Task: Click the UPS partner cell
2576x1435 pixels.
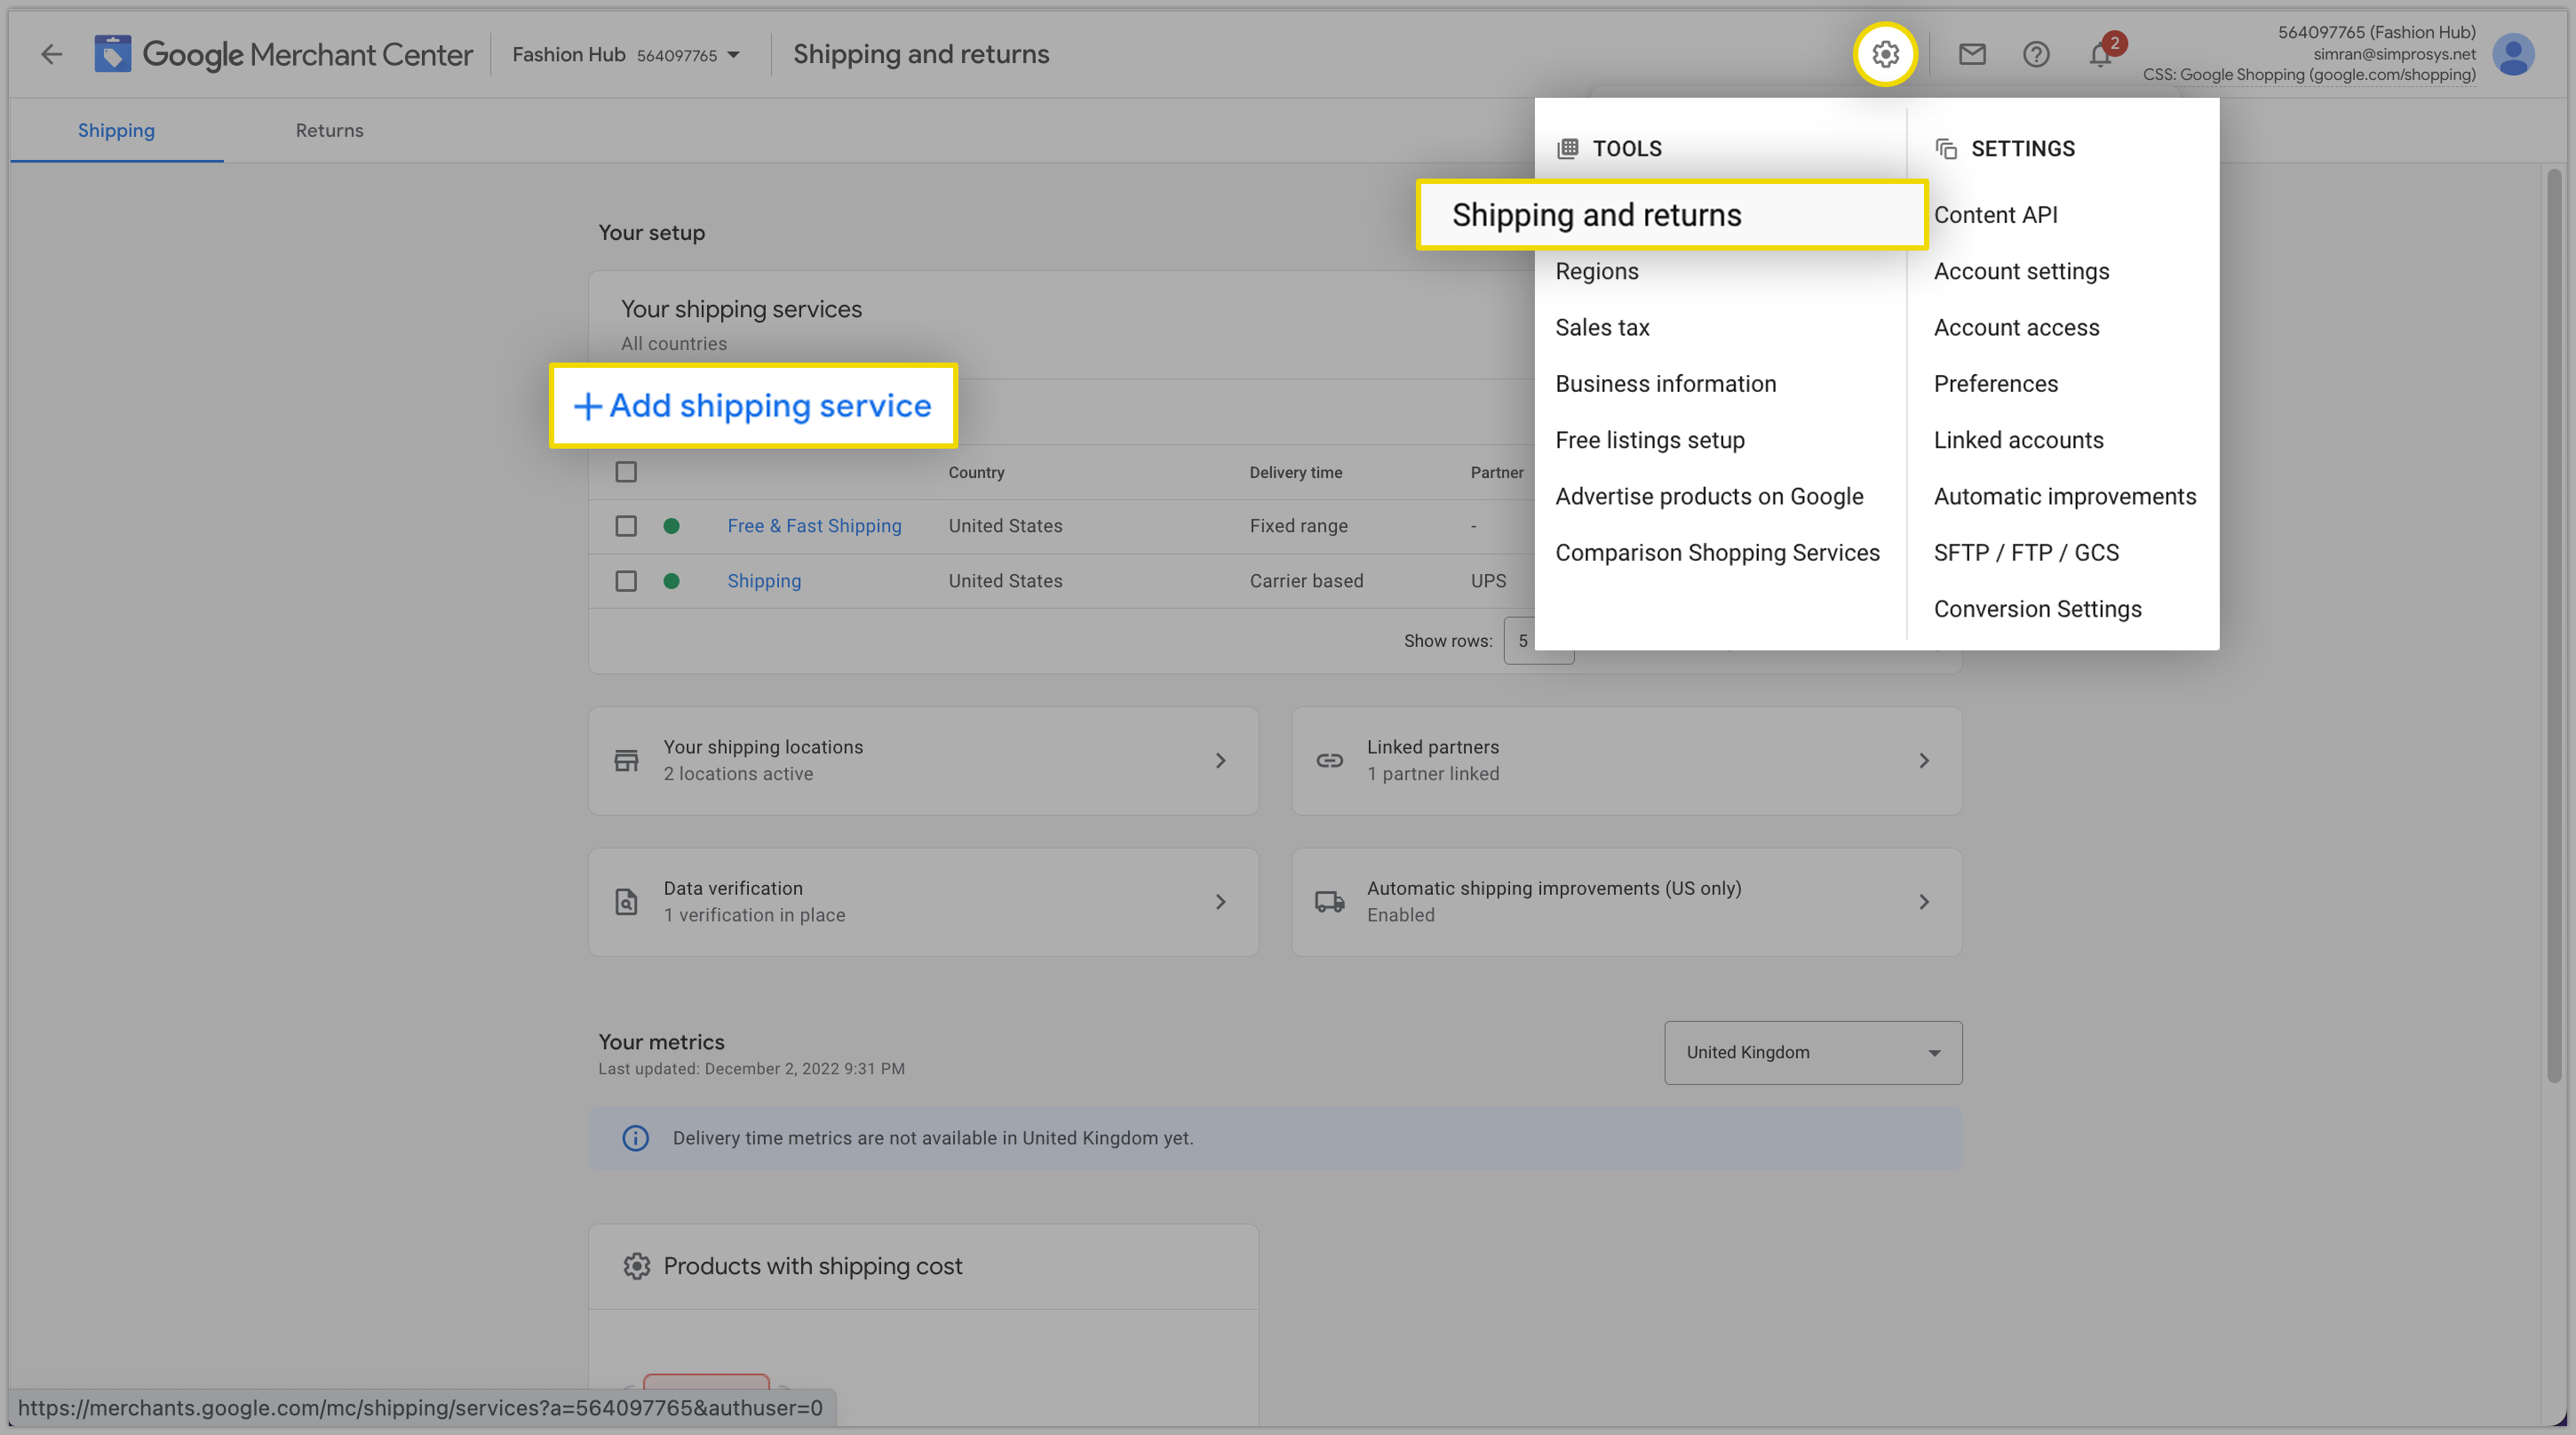Action: [1488, 580]
